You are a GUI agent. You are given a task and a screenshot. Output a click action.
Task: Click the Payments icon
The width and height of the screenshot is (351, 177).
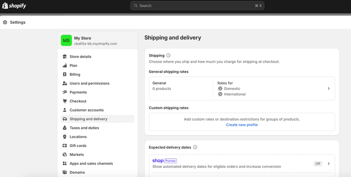[x=65, y=92]
